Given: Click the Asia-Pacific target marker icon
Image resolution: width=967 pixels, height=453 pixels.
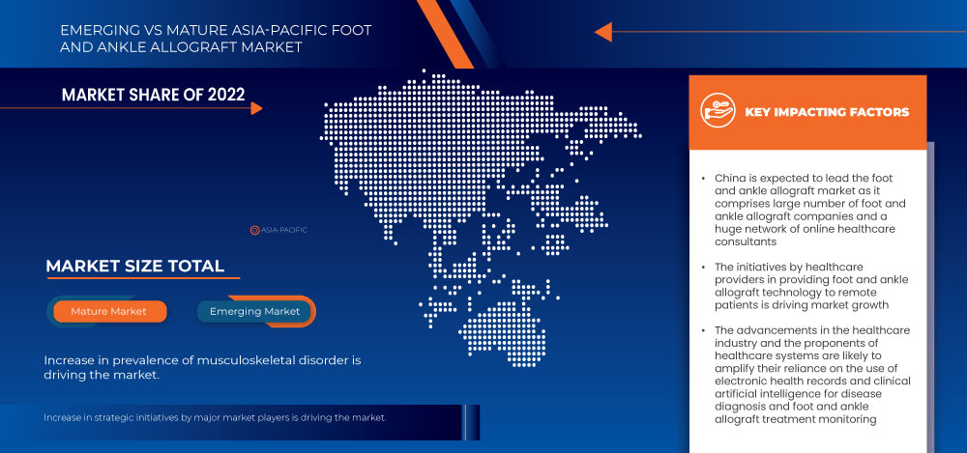Looking at the screenshot, I should 254,231.
